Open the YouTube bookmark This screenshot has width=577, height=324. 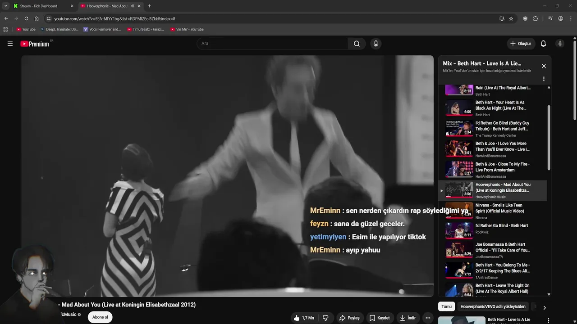26,29
